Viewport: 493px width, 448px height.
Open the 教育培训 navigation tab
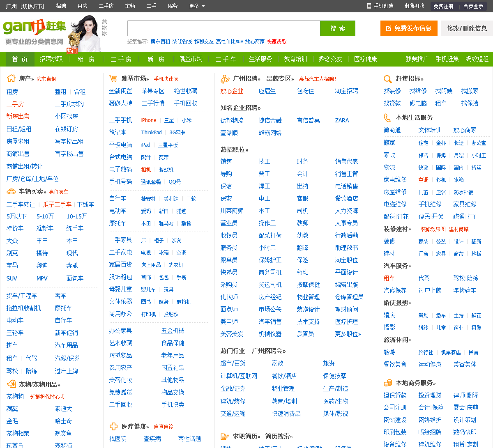(296, 59)
